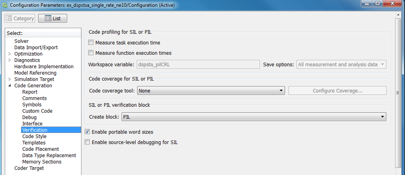Screen dimensions: 405x175
Task: Go to Data Type Replacement page
Action: [x=49, y=156]
